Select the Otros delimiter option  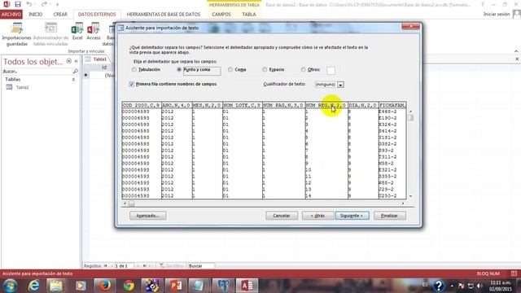click(x=303, y=70)
